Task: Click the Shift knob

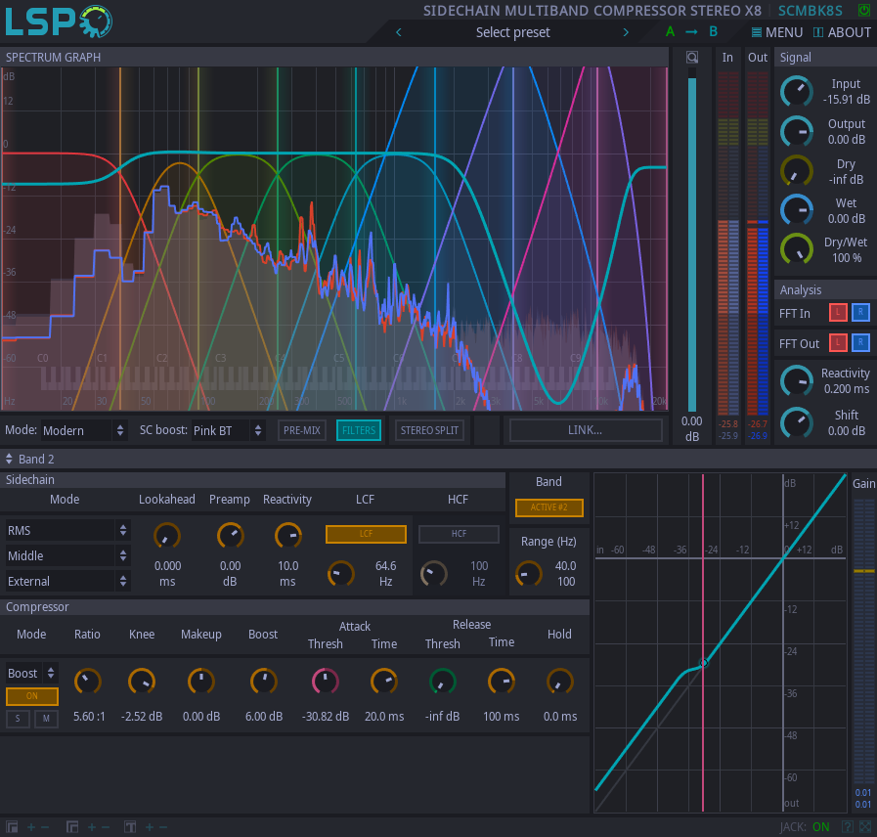Action: [797, 422]
